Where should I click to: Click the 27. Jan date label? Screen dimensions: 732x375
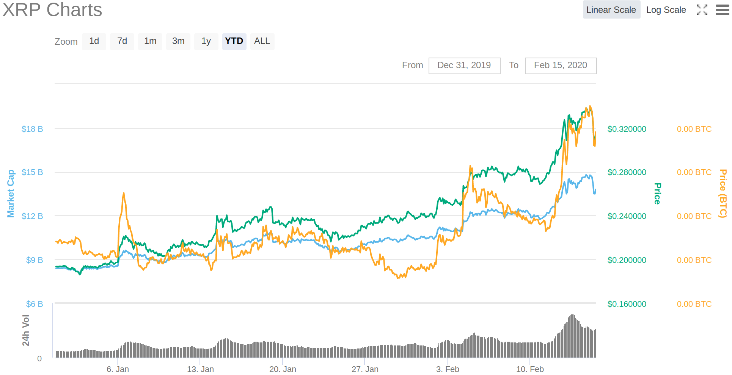pyautogui.click(x=365, y=369)
